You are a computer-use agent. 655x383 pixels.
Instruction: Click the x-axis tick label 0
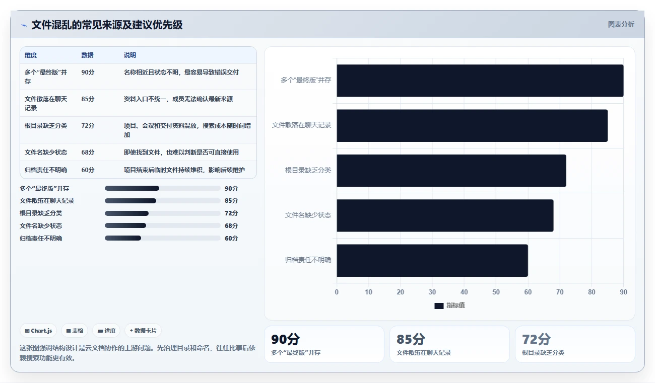337,292
